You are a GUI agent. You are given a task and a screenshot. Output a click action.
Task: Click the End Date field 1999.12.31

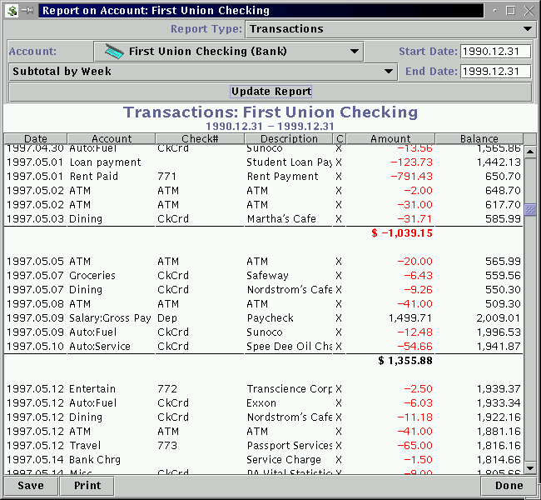pos(495,72)
